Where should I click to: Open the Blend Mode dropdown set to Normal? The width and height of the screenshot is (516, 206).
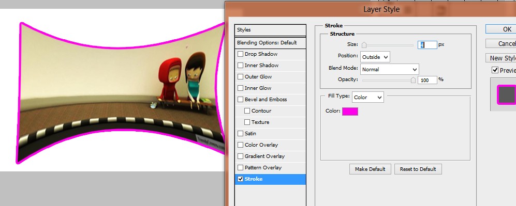point(390,70)
